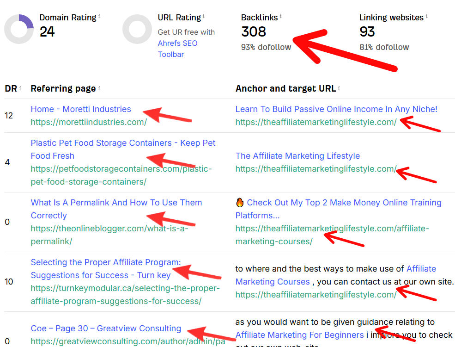This screenshot has width=455, height=347.
Task: Click The Affiliate Marketing Lifestyle anchor text
Action: tap(297, 156)
